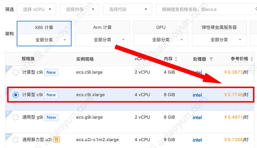Click the New badge beside 通用型 g9i
This screenshot has width=257, height=148.
(x=51, y=117)
